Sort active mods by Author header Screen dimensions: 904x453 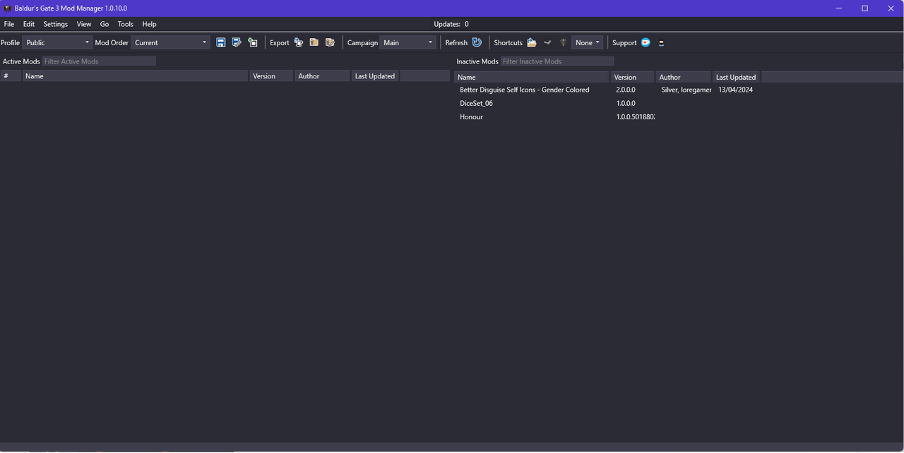322,76
